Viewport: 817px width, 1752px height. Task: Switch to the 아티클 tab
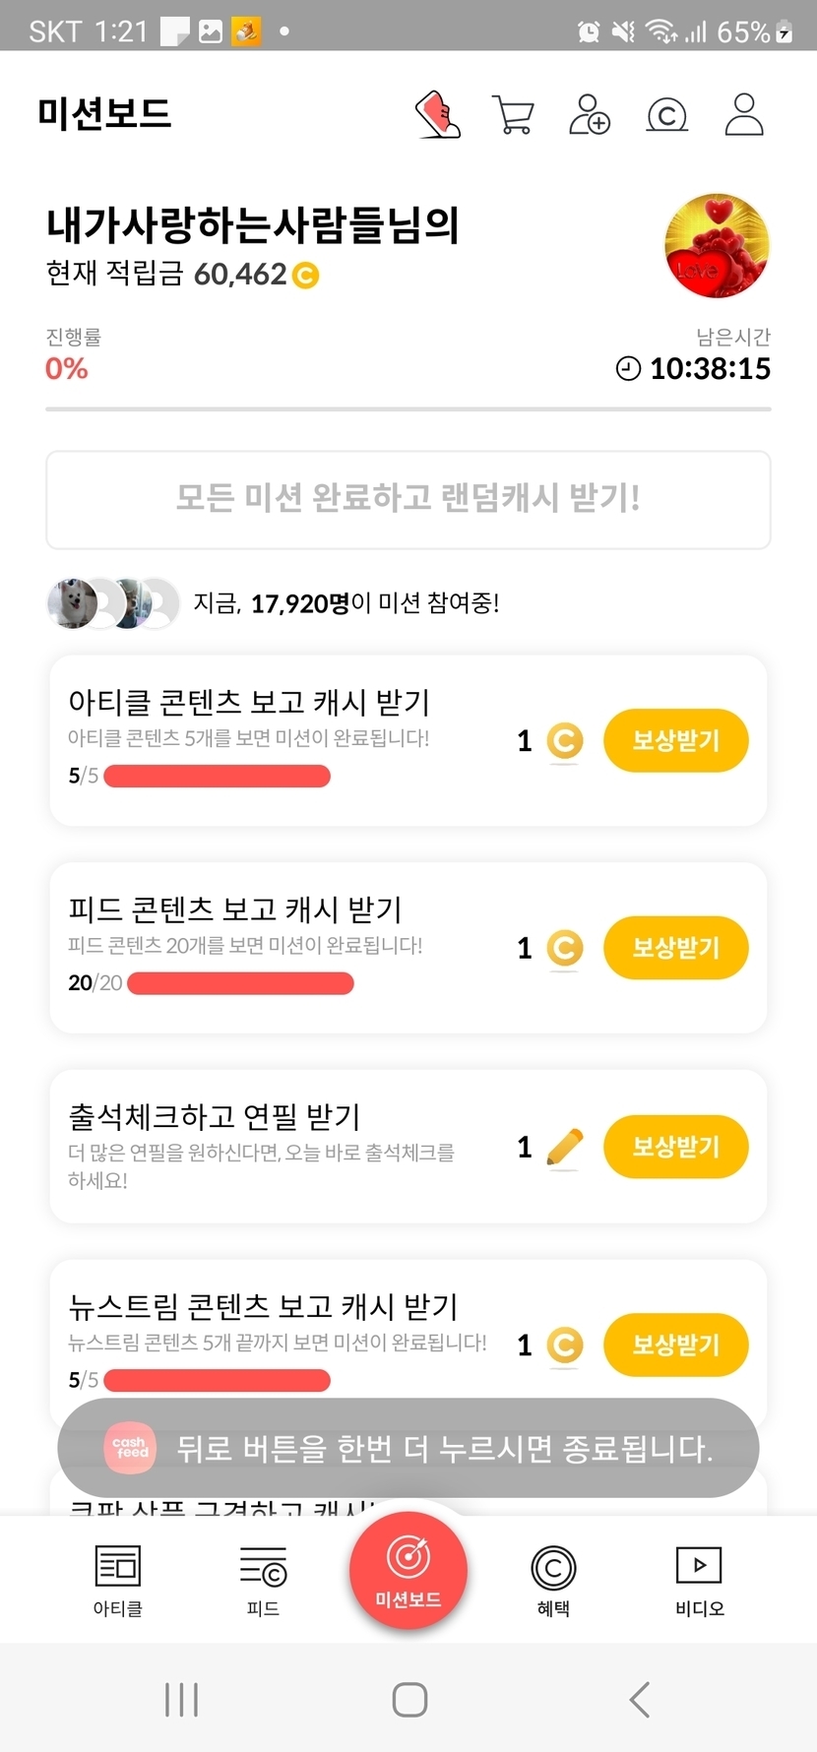(x=118, y=1580)
